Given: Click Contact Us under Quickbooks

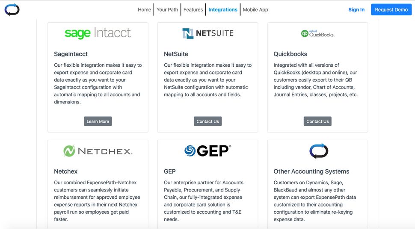Looking at the screenshot, I should click(317, 121).
